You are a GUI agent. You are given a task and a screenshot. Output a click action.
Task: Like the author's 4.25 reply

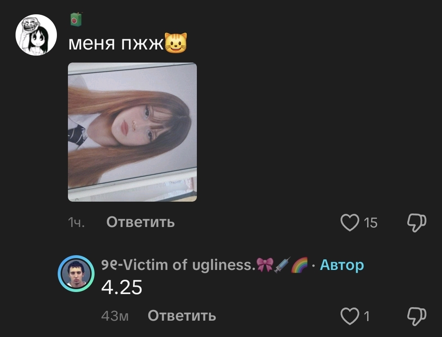[350, 316]
